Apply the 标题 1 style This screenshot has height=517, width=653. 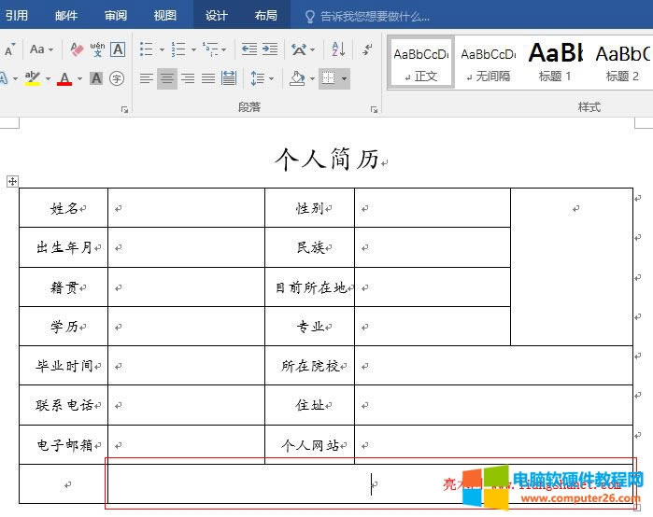pyautogui.click(x=556, y=62)
